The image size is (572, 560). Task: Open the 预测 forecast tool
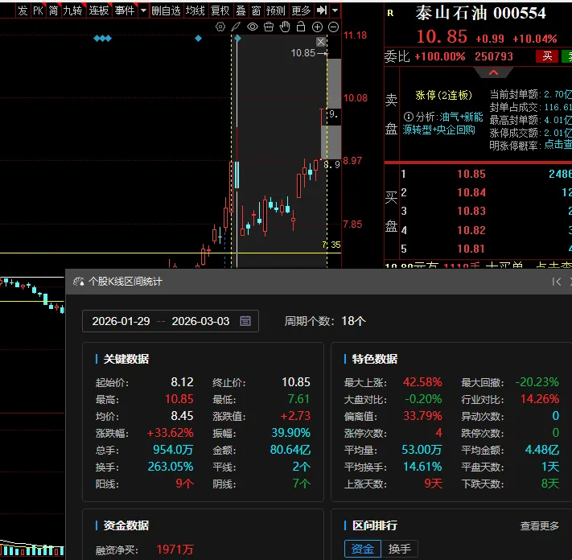275,10
